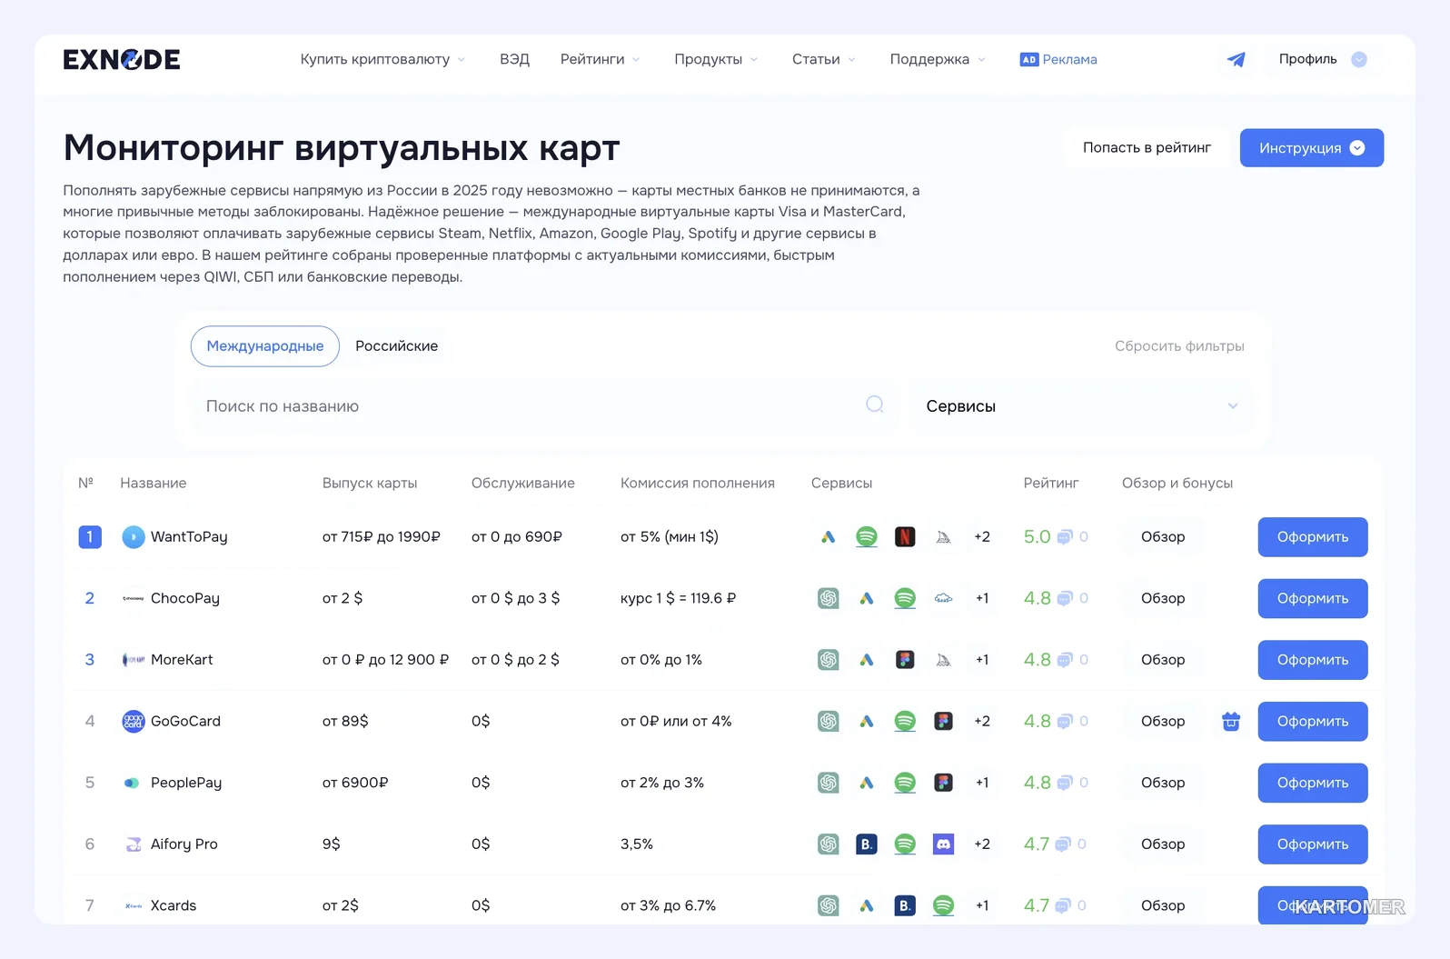Open the Telegram channel icon
The height and width of the screenshot is (959, 1450).
[1236, 59]
